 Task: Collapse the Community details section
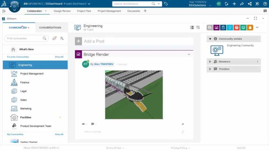[x=210, y=39]
